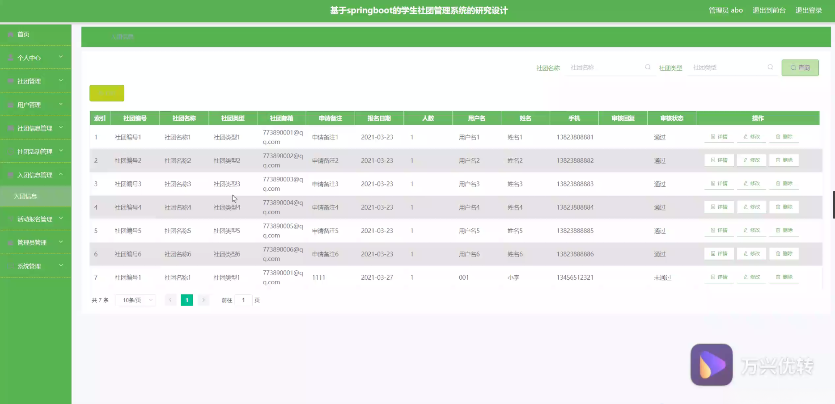Viewport: 835px width, 404px height.
Task: Click the 社团活动管理 clock icon
Action: click(10, 151)
